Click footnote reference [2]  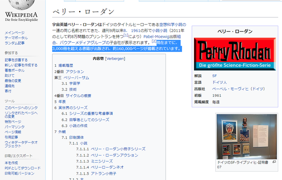point(154,41)
